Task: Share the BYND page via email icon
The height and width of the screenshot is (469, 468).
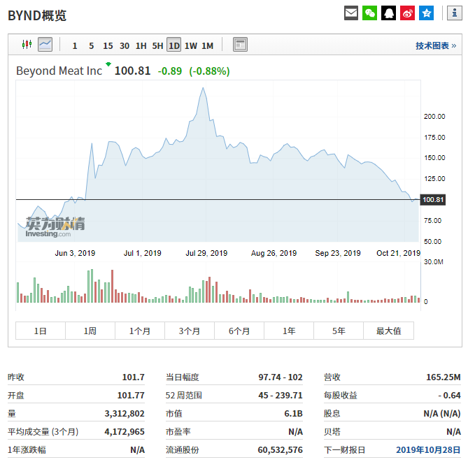Action: click(x=351, y=13)
